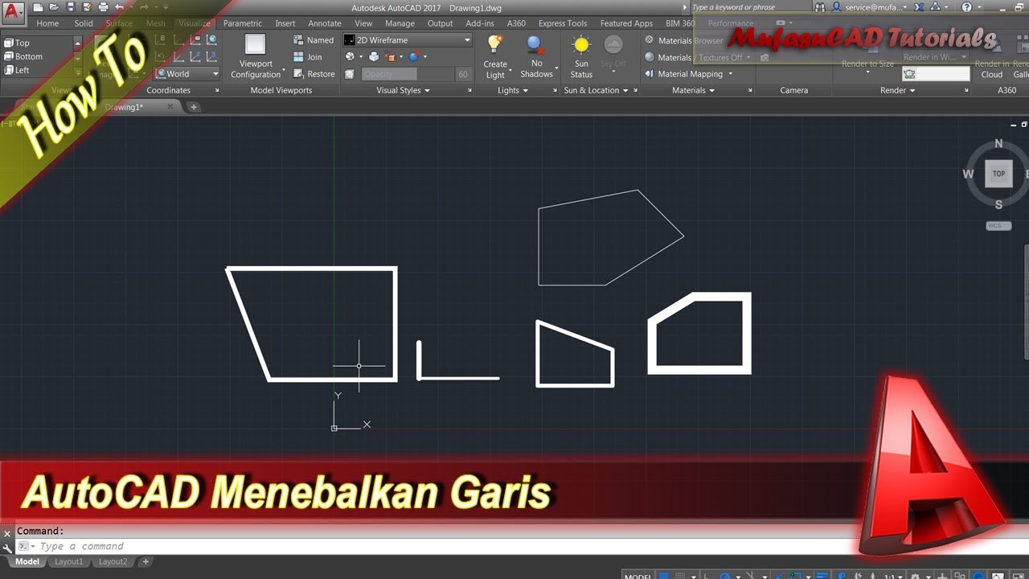This screenshot has height=579, width=1029.
Task: Click the Open file icon in quick access toolbar
Action: (x=54, y=7)
